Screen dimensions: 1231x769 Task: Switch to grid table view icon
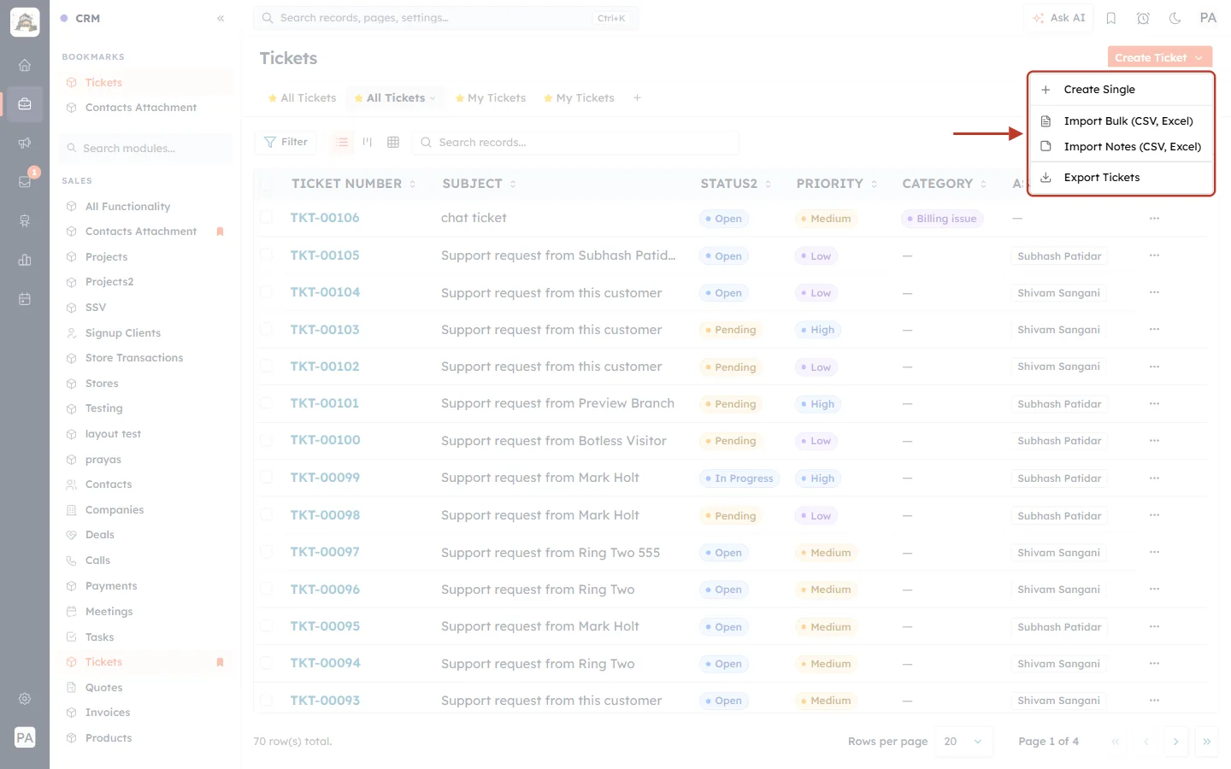click(393, 142)
